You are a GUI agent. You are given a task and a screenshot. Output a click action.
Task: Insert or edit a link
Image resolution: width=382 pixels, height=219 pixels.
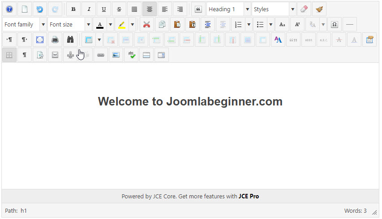click(x=101, y=55)
